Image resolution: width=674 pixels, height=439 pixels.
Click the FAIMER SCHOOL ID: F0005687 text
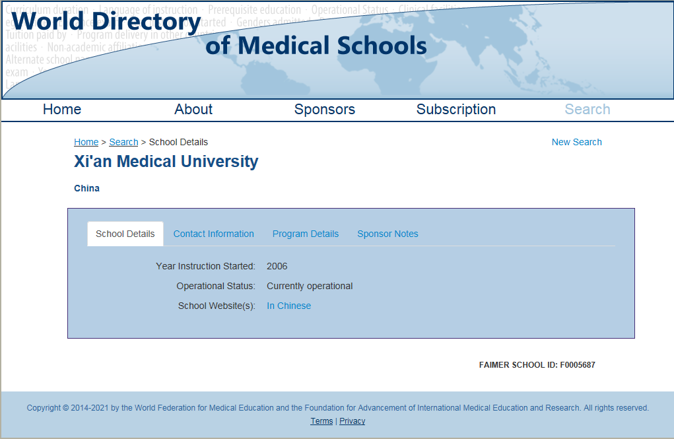click(537, 365)
